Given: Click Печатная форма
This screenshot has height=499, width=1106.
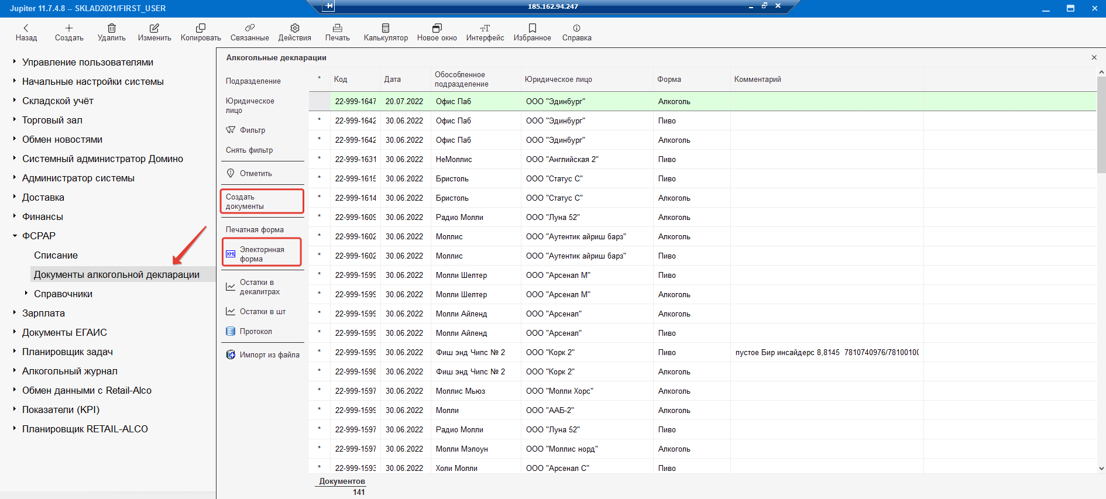Looking at the screenshot, I should (255, 229).
